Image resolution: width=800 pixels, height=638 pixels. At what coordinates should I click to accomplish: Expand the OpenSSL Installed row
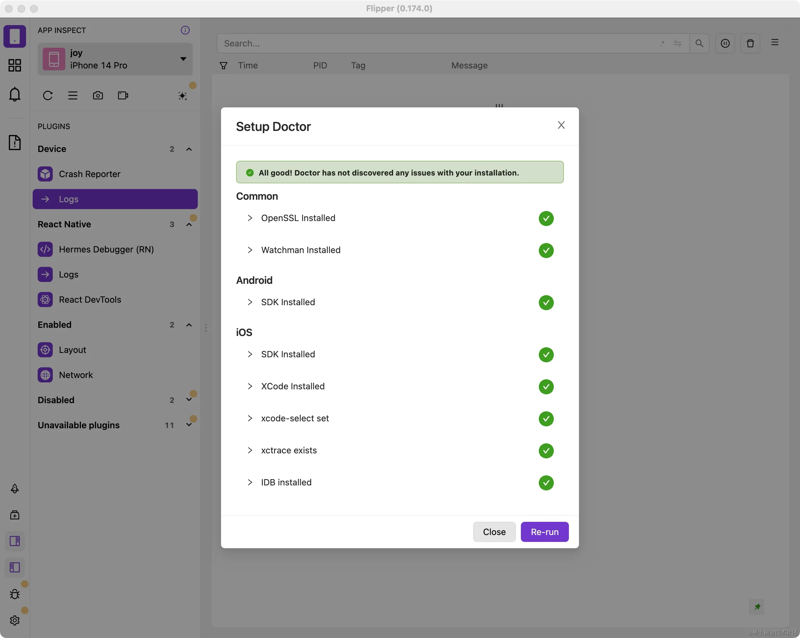[x=250, y=218]
